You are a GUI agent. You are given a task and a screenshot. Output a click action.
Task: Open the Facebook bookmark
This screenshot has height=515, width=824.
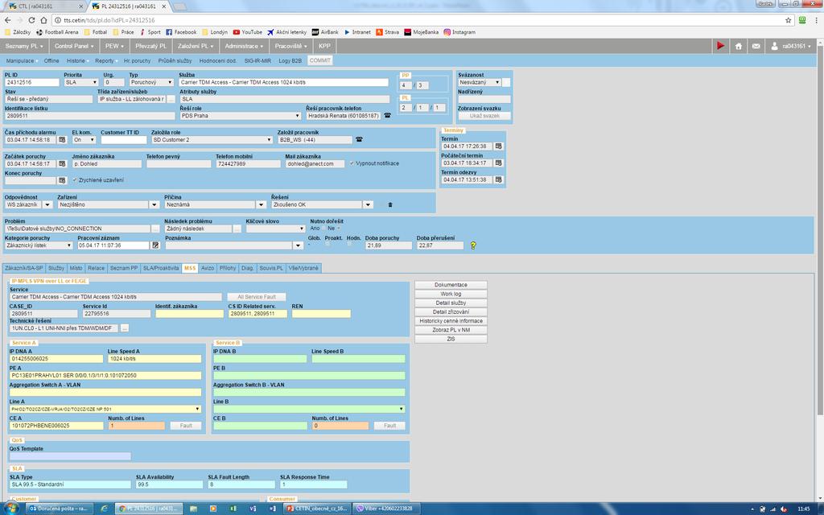pos(181,32)
